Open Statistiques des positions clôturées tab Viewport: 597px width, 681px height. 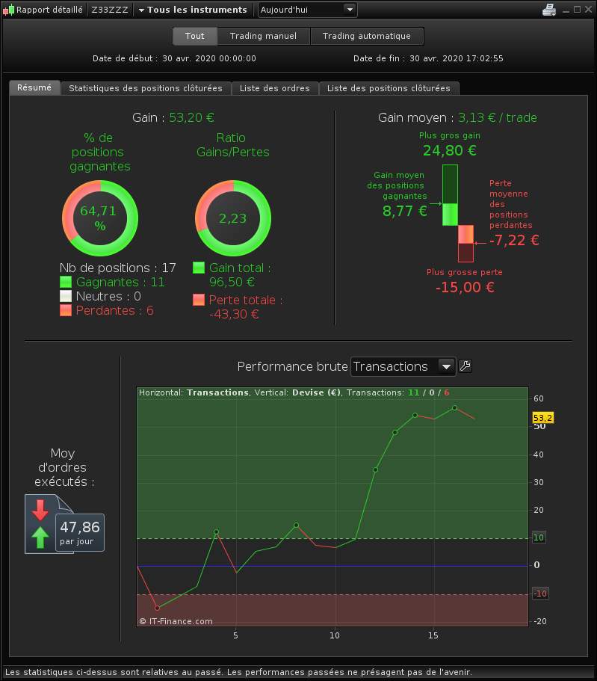(x=146, y=88)
